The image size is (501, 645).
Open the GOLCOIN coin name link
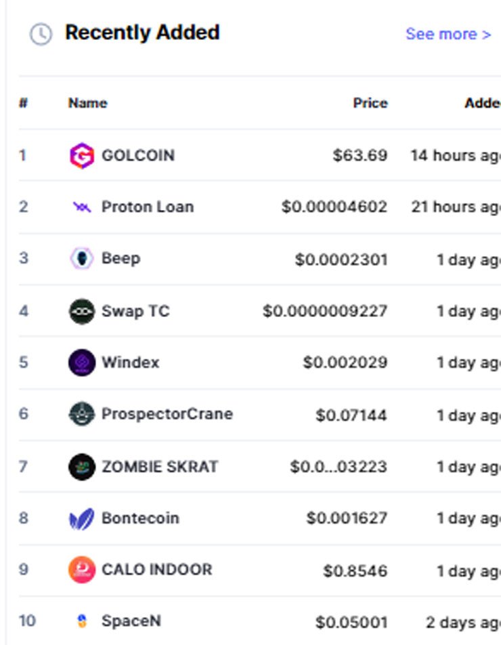[x=138, y=156]
